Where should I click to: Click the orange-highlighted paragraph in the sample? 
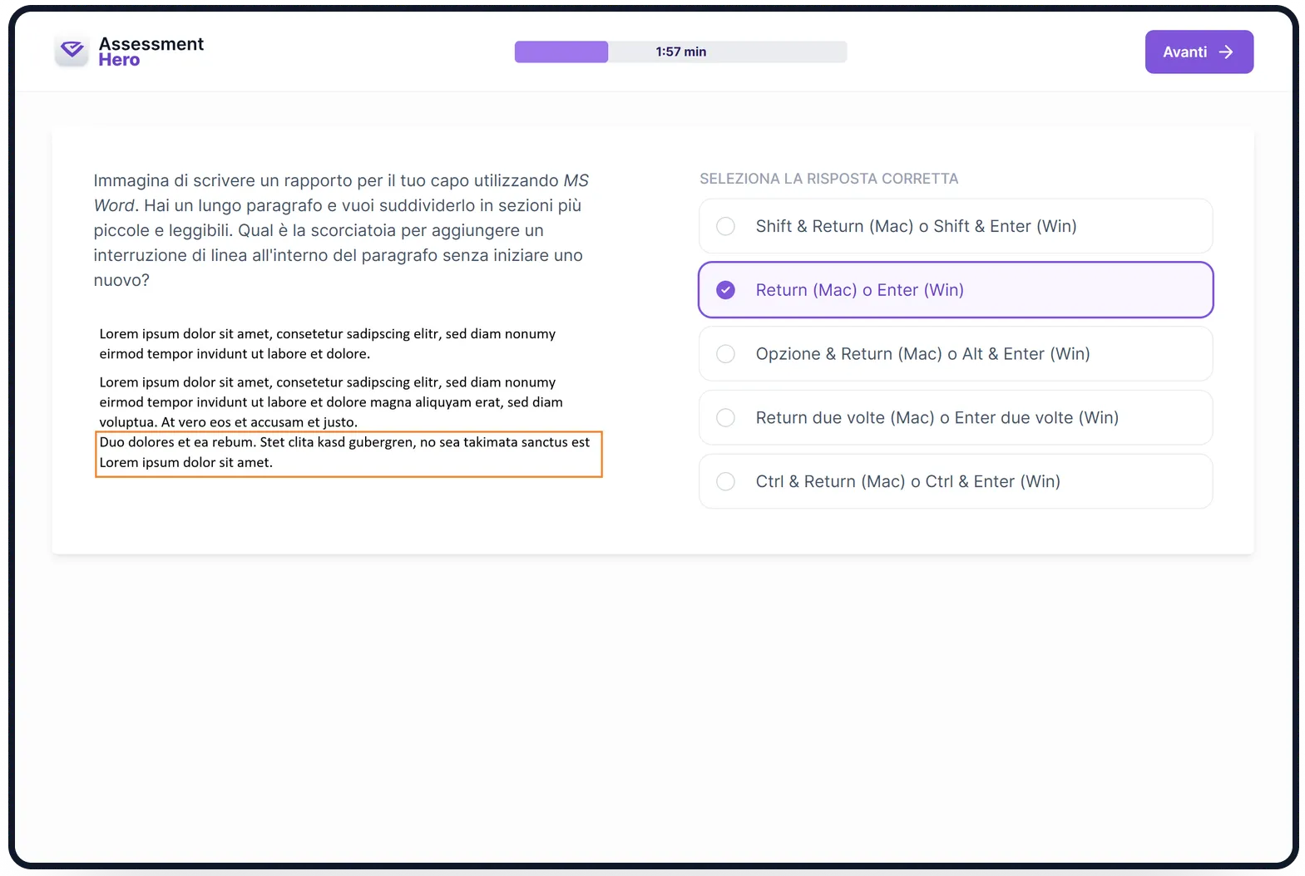click(348, 454)
